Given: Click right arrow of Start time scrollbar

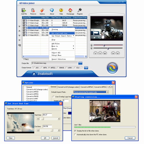Looking at the screenshot, I should pyautogui.click(x=59, y=119).
